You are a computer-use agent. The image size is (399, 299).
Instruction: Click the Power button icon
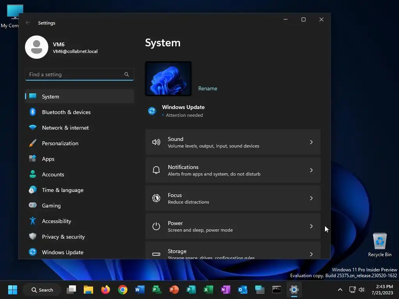coord(156,226)
